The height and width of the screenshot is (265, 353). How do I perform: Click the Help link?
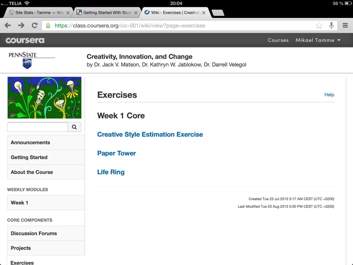(x=329, y=95)
